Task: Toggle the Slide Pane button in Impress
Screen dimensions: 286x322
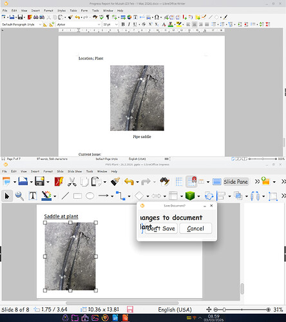Action: point(236,182)
